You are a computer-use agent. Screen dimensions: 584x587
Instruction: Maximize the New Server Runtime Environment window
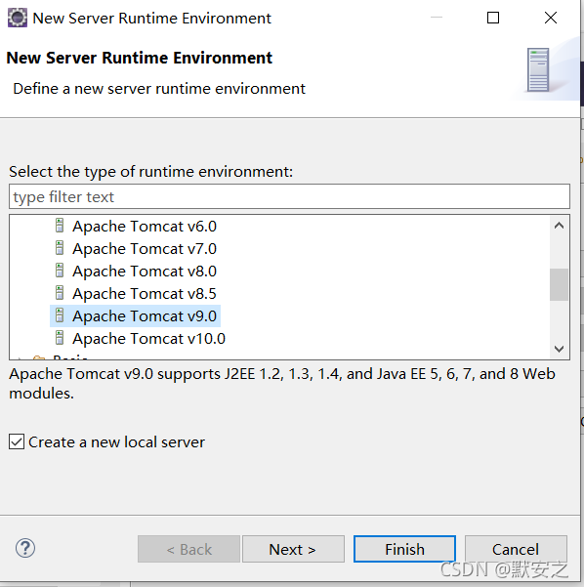492,18
